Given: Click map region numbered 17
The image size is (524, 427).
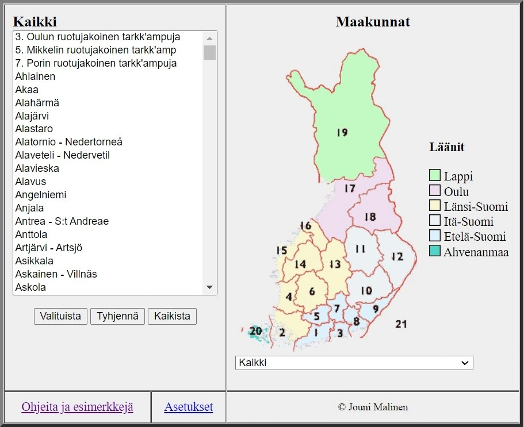Looking at the screenshot, I should [350, 189].
